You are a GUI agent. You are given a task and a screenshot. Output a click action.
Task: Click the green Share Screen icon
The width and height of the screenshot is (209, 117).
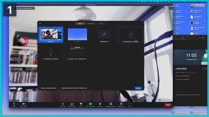90,105
